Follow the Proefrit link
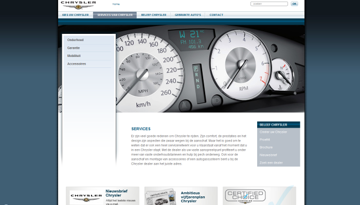 pos(265,139)
